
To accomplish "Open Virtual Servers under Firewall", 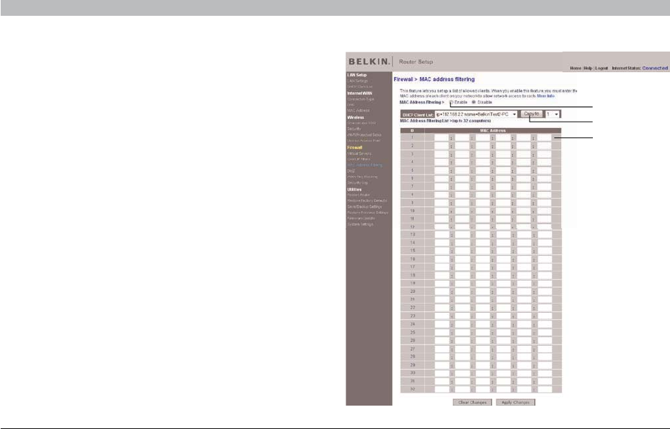I will coord(359,153).
